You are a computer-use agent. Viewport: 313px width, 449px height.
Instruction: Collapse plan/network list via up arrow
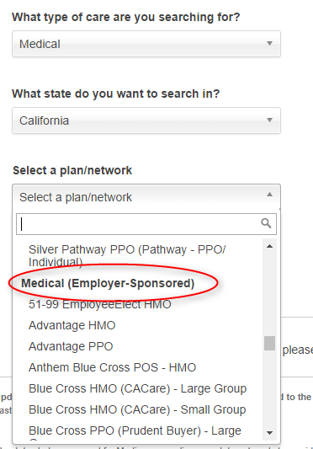pos(269,195)
